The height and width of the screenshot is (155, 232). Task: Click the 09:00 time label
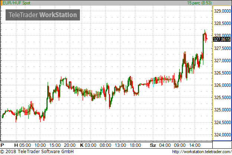click(x=180, y=145)
